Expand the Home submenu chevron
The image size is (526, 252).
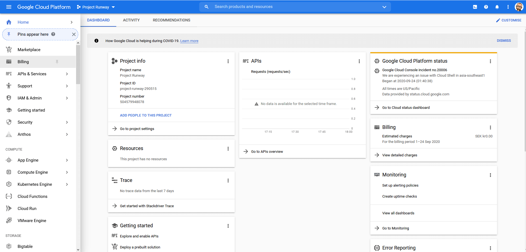pyautogui.click(x=72, y=22)
